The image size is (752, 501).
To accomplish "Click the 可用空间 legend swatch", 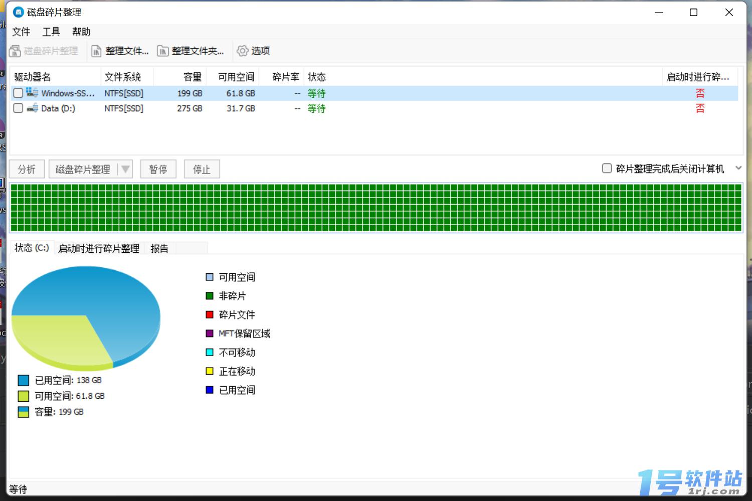I will pos(210,277).
